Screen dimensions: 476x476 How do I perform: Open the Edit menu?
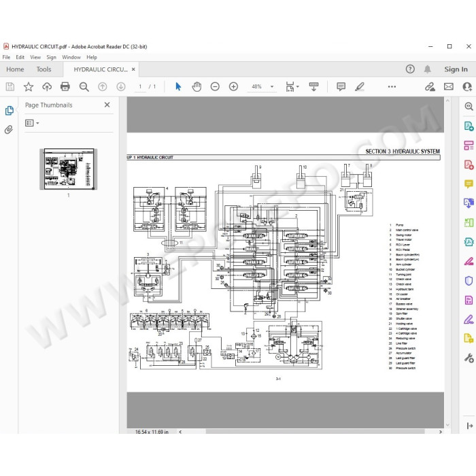point(20,57)
